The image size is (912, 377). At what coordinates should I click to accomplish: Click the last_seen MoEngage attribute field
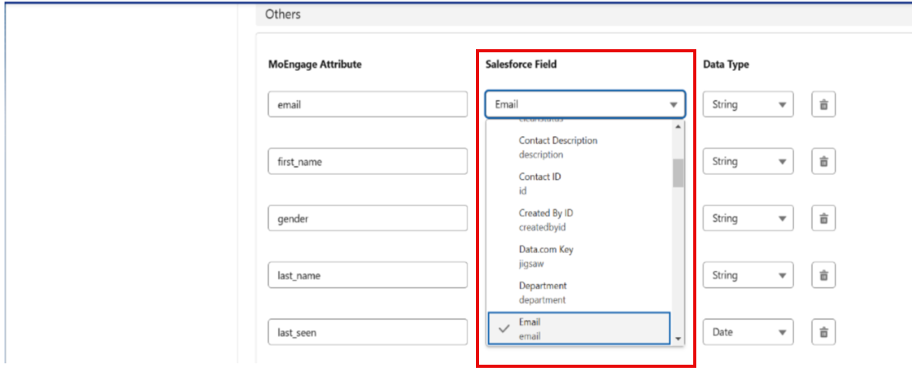click(367, 332)
